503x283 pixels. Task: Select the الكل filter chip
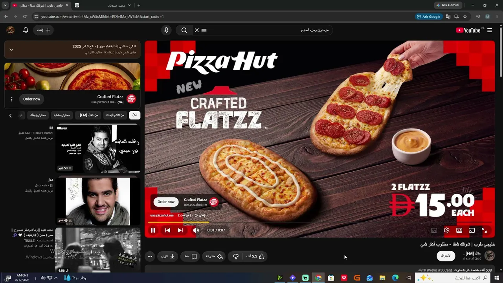pyautogui.click(x=135, y=115)
